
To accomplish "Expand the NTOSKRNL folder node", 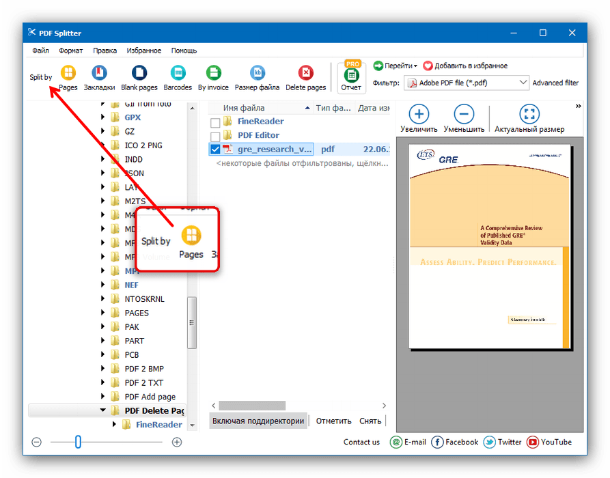I will (x=102, y=298).
